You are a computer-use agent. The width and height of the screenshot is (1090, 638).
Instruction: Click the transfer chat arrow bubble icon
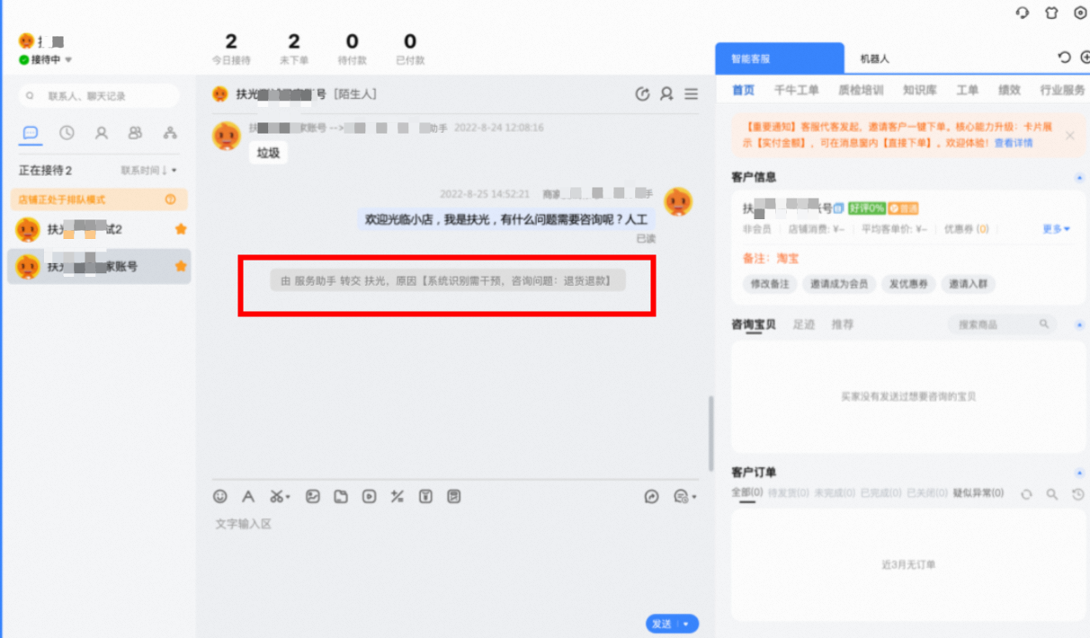click(652, 497)
